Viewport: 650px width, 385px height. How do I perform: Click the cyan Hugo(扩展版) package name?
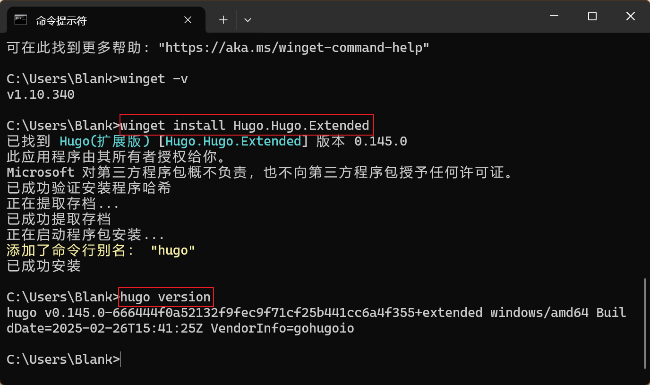(x=105, y=141)
